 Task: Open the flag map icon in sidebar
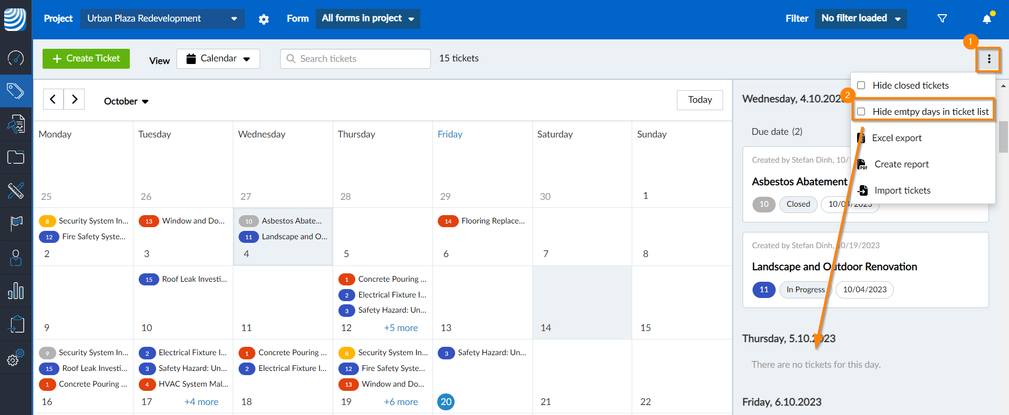(x=16, y=224)
